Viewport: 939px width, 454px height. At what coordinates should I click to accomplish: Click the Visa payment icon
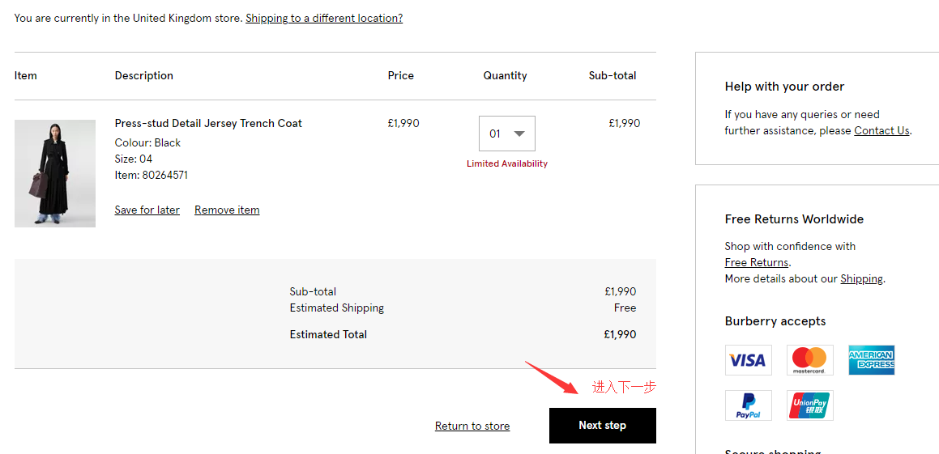point(748,360)
